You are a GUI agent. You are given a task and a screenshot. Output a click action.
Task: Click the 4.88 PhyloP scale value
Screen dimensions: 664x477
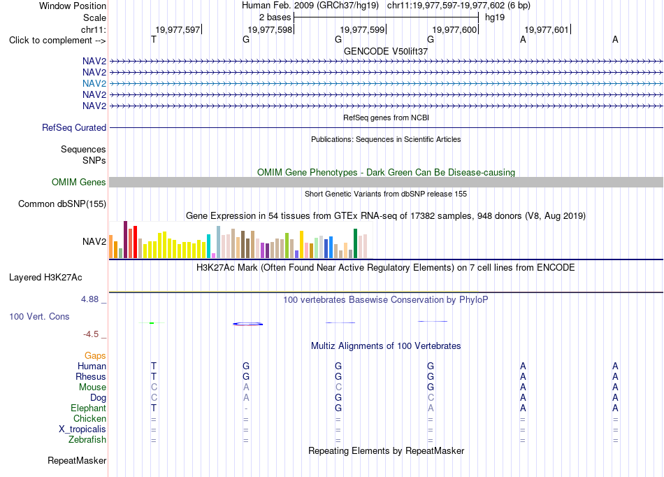tap(89, 299)
